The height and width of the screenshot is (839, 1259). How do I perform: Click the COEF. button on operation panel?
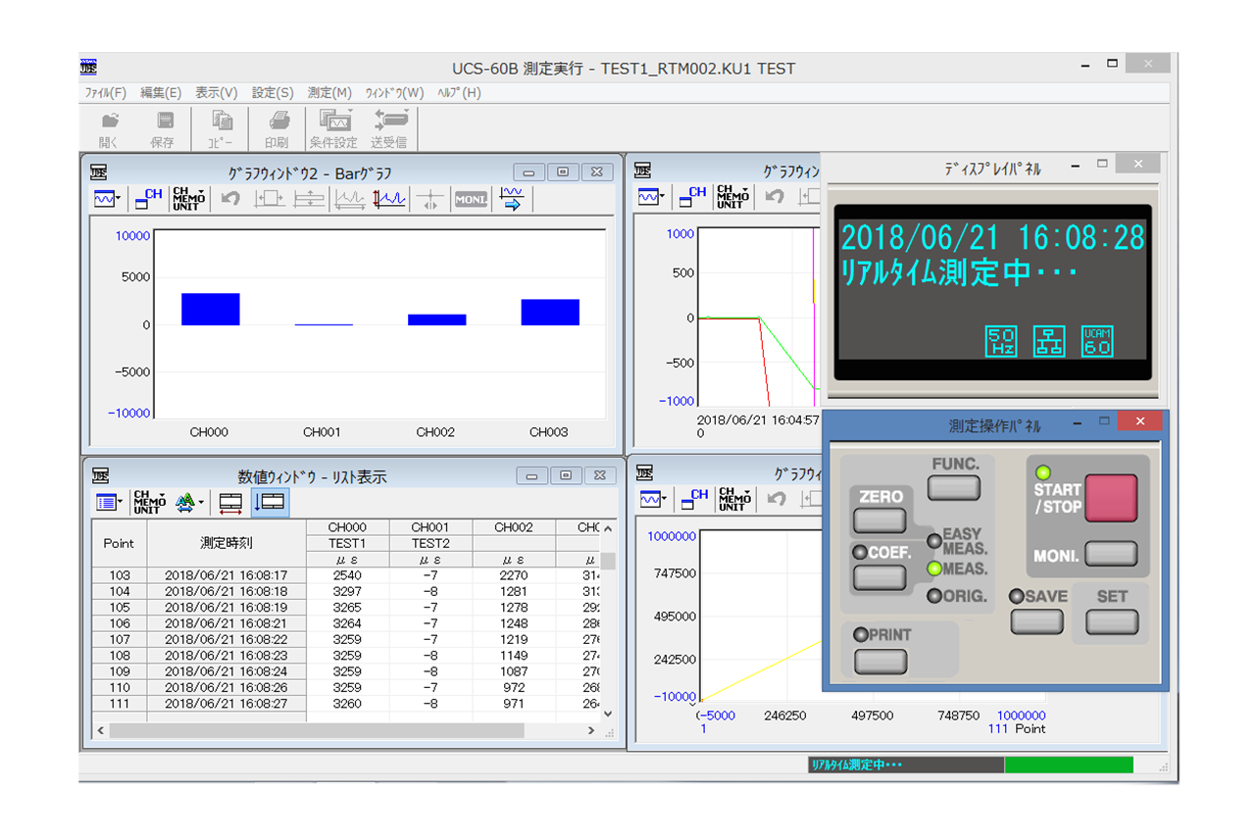pos(881,577)
